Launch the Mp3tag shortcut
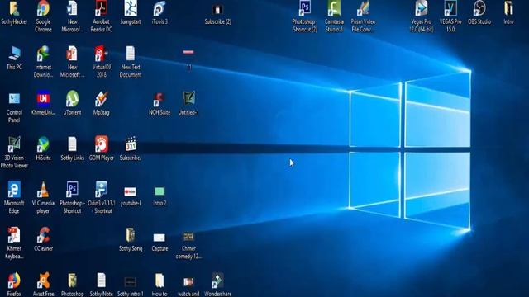The height and width of the screenshot is (297, 529). 101,99
